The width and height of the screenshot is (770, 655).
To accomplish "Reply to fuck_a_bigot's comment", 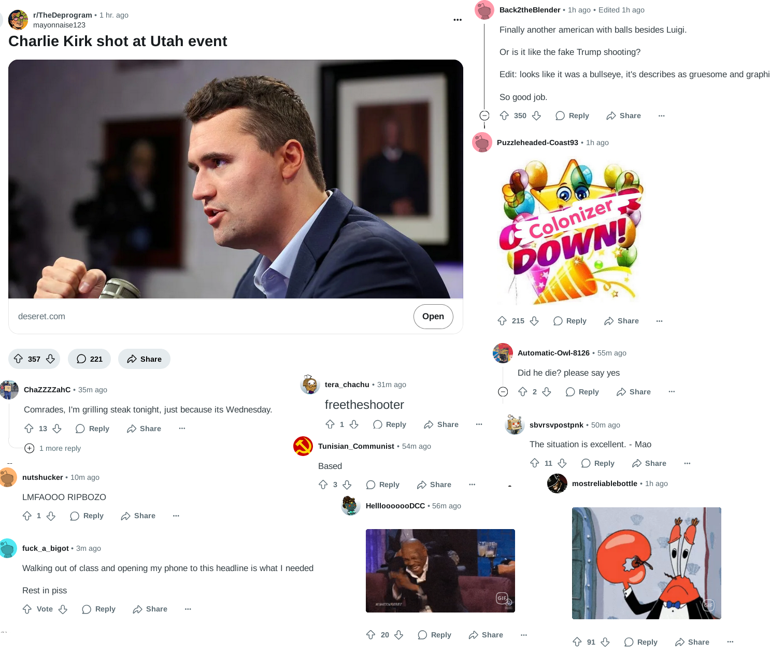I will [98, 609].
